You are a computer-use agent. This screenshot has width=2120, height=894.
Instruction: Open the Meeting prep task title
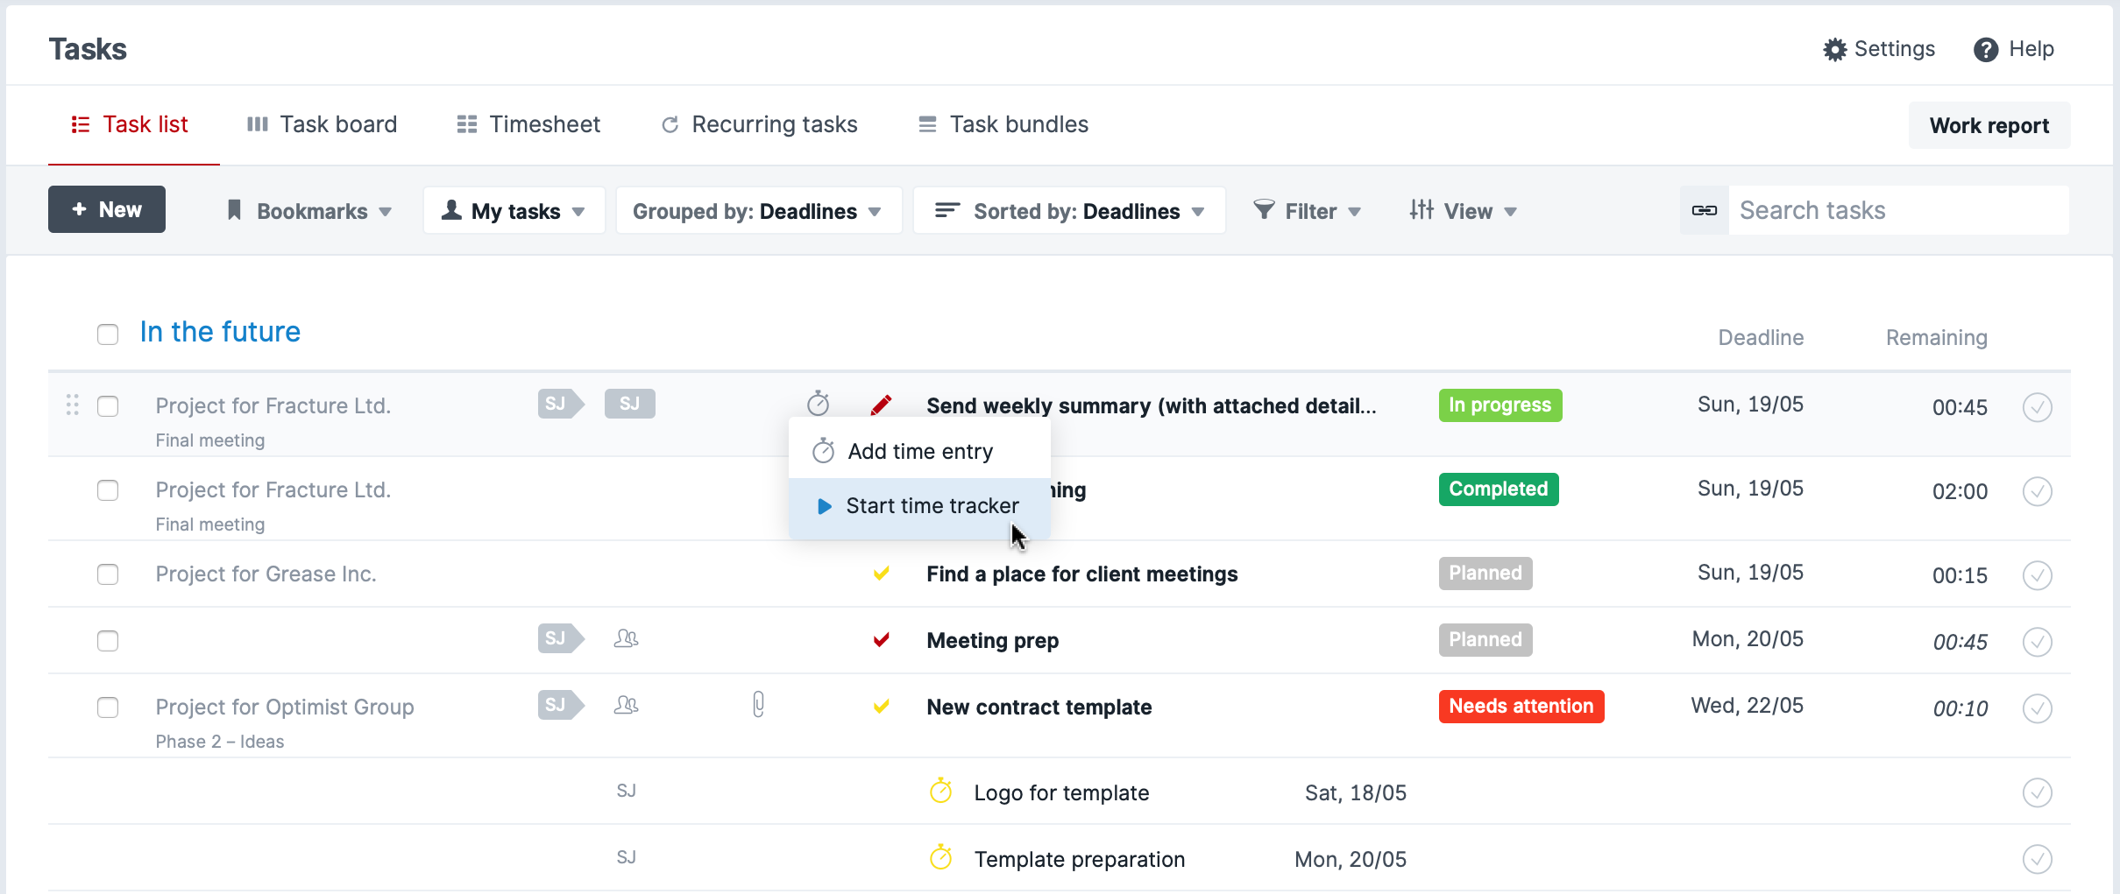[x=992, y=640]
